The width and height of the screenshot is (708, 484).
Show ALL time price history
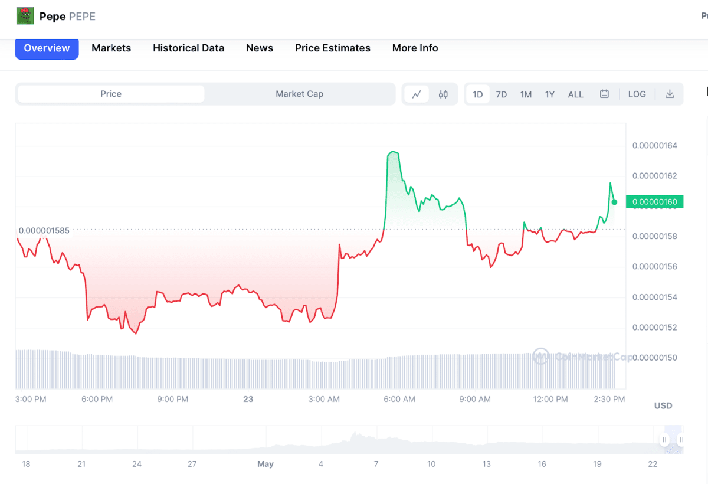click(x=575, y=94)
